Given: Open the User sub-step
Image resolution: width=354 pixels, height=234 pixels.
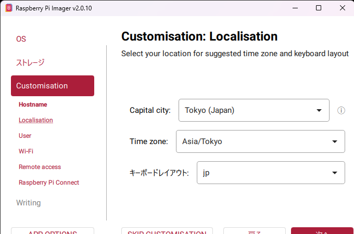Looking at the screenshot, I should (x=25, y=136).
